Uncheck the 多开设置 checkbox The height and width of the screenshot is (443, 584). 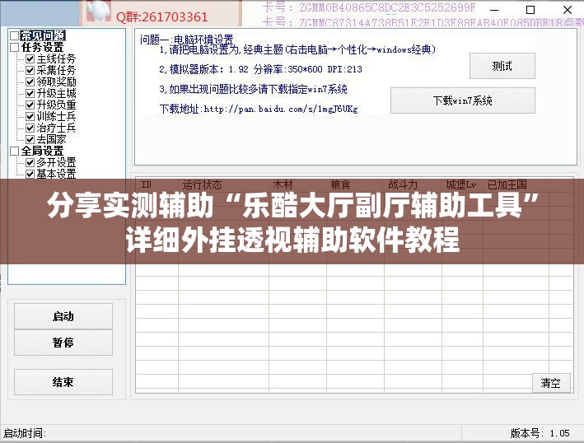click(x=30, y=163)
